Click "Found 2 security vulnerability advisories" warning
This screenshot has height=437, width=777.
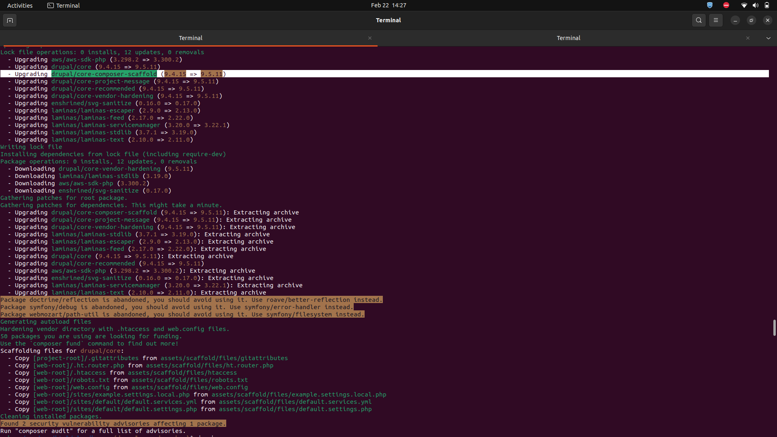113,424
